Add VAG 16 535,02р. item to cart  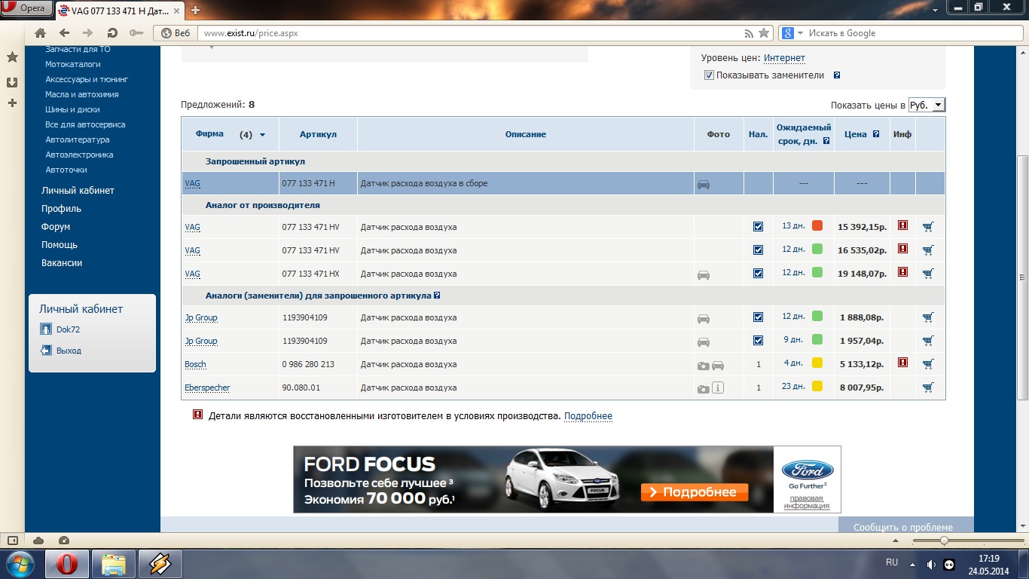pyautogui.click(x=927, y=250)
